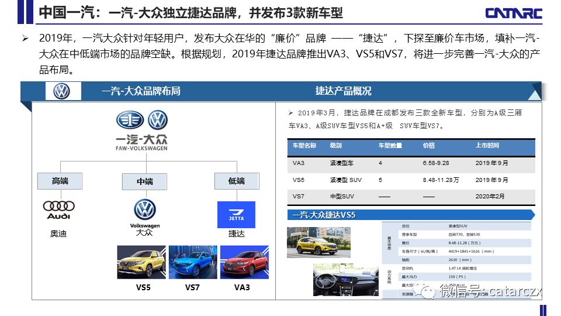Click the red VA3 car thumbnail

pos(244,262)
